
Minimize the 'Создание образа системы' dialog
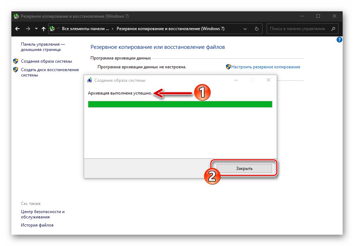click(236, 80)
